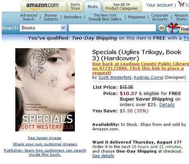Open the shopping cart icon
This screenshot has height=164, width=189.
tap(181, 4)
